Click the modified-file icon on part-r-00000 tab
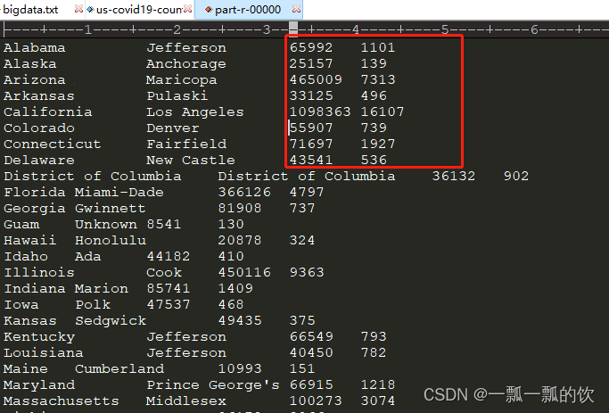The width and height of the screenshot is (609, 413). coord(209,9)
